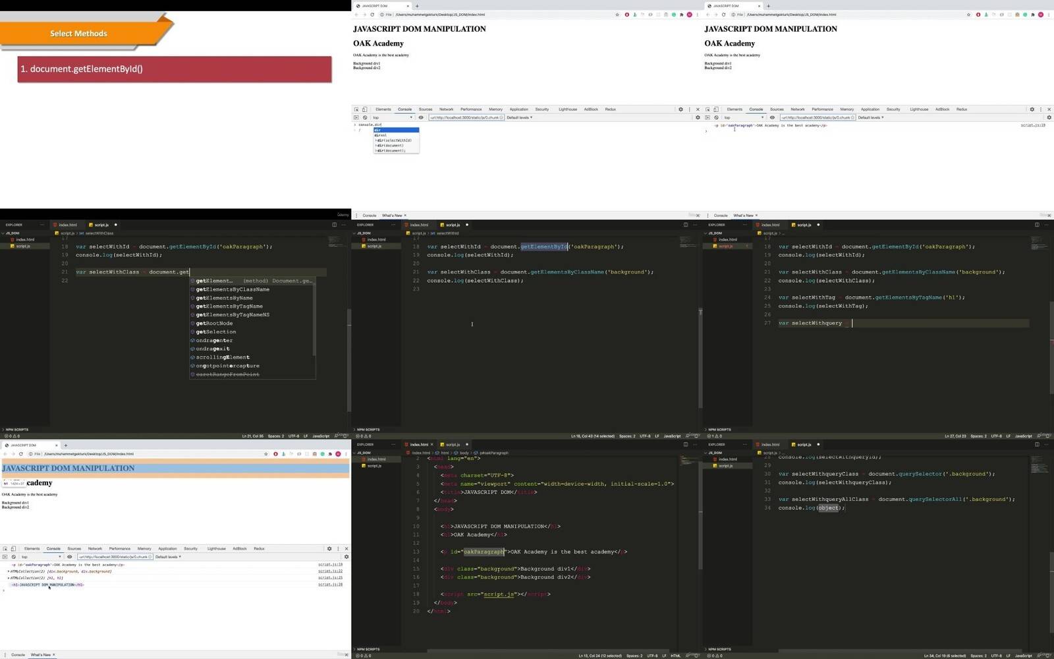1054x659 pixels.
Task: Click minimap in editor with getElementById selected
Action: pos(687,243)
